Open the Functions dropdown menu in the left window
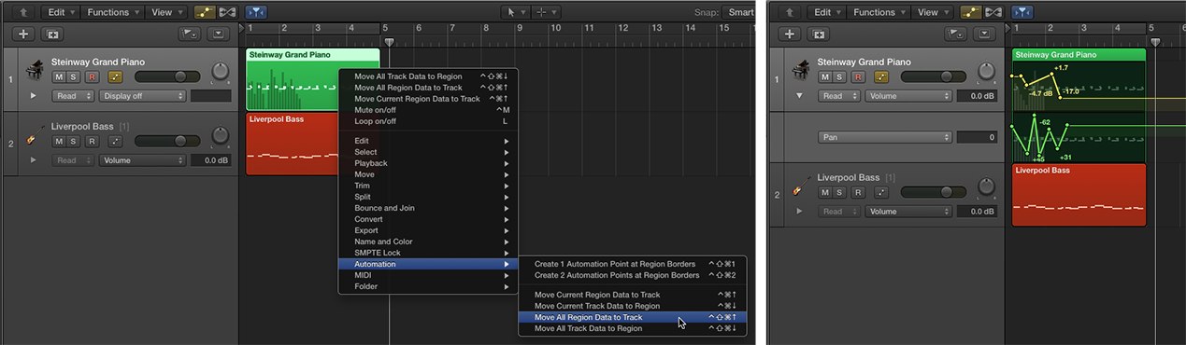Image resolution: width=1186 pixels, height=345 pixels. click(112, 12)
